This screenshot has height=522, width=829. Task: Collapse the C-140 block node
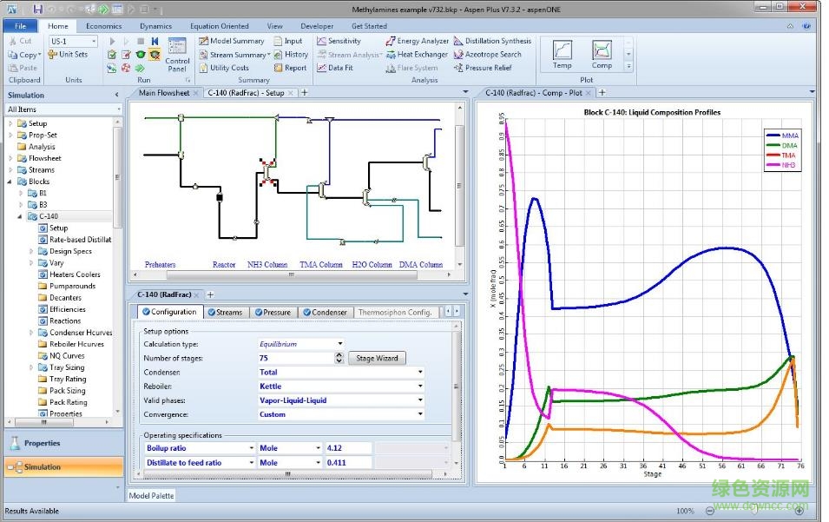point(20,216)
